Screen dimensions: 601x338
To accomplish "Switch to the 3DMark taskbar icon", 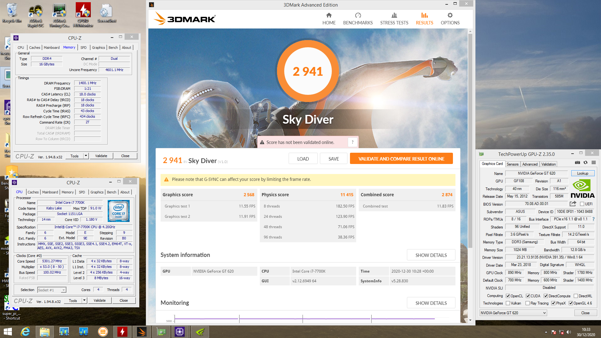I will [x=141, y=332].
